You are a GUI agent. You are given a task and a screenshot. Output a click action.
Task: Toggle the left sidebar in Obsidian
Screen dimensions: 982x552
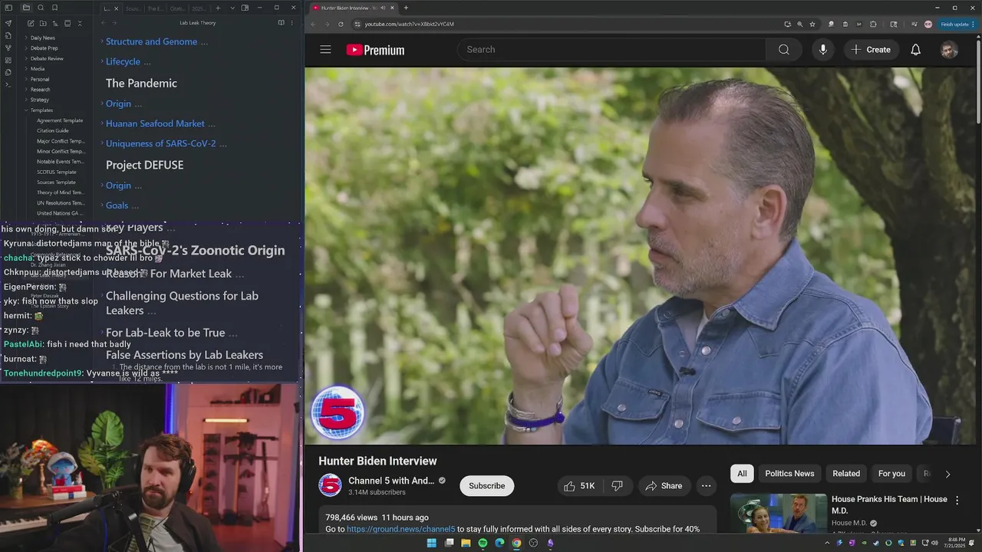(8, 8)
